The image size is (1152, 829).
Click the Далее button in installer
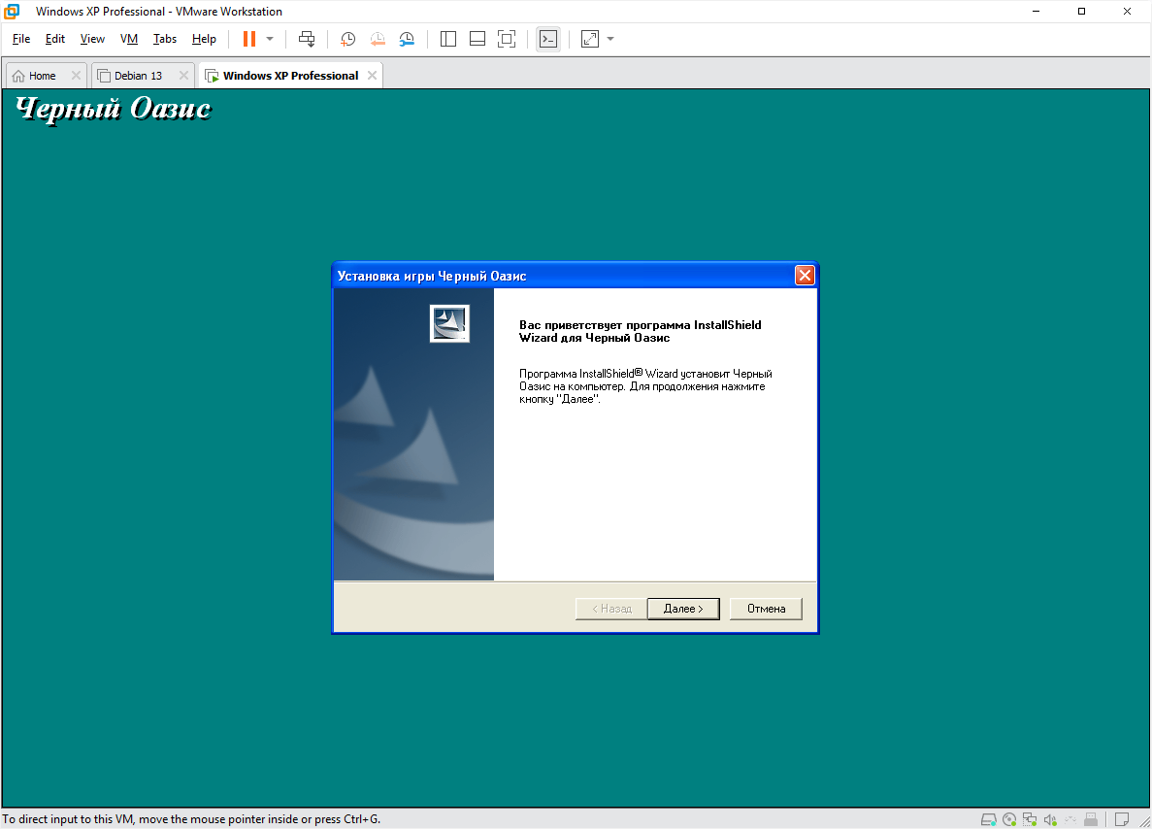coord(682,609)
